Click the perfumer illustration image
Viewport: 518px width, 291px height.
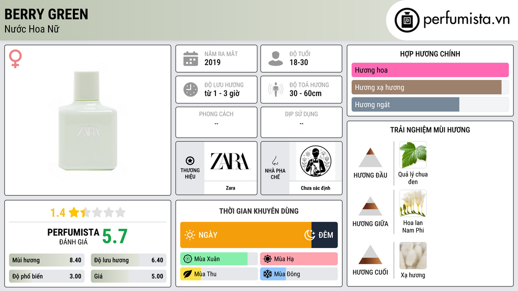click(316, 161)
